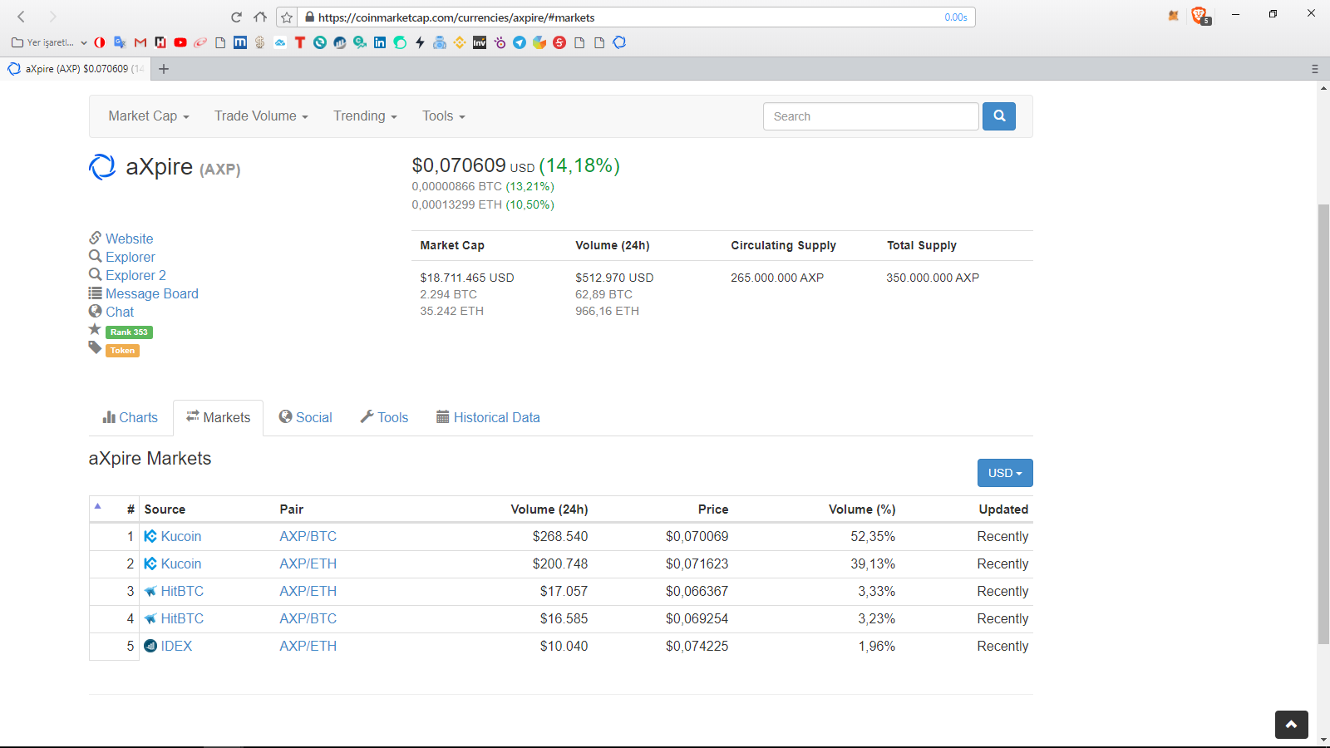Open the YouTube bookmark icon
1330x748 pixels.
pyautogui.click(x=180, y=42)
